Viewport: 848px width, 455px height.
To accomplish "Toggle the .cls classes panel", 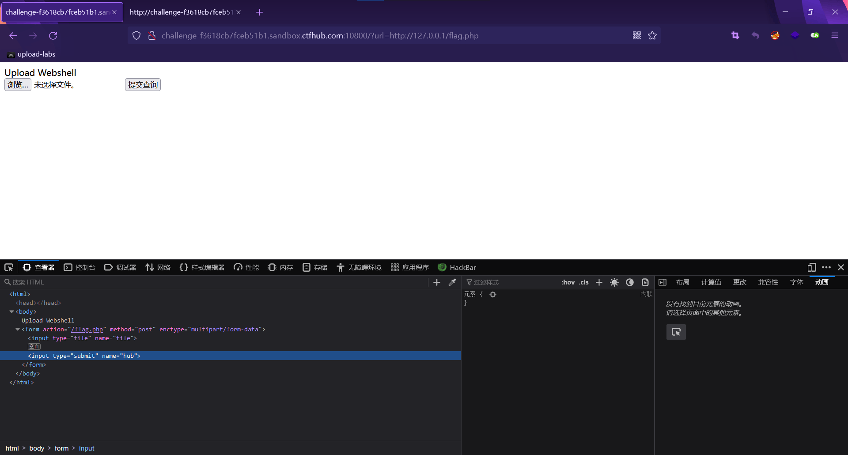I will click(584, 282).
